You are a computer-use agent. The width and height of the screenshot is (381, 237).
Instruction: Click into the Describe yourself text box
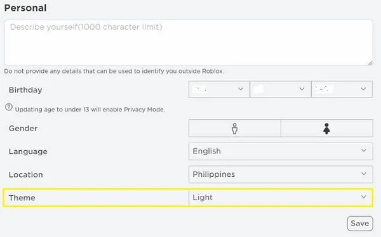pyautogui.click(x=189, y=42)
